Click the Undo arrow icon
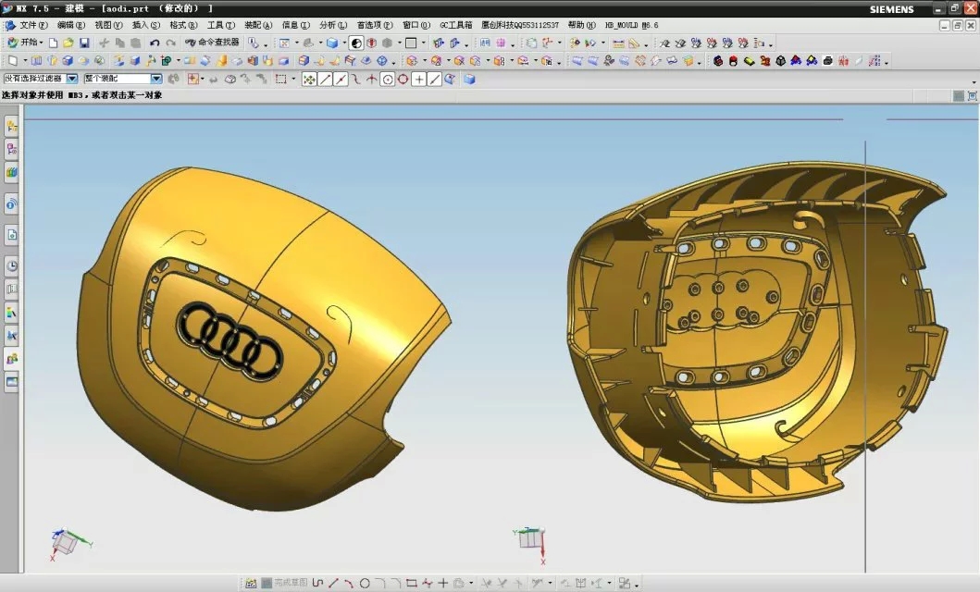 155,43
